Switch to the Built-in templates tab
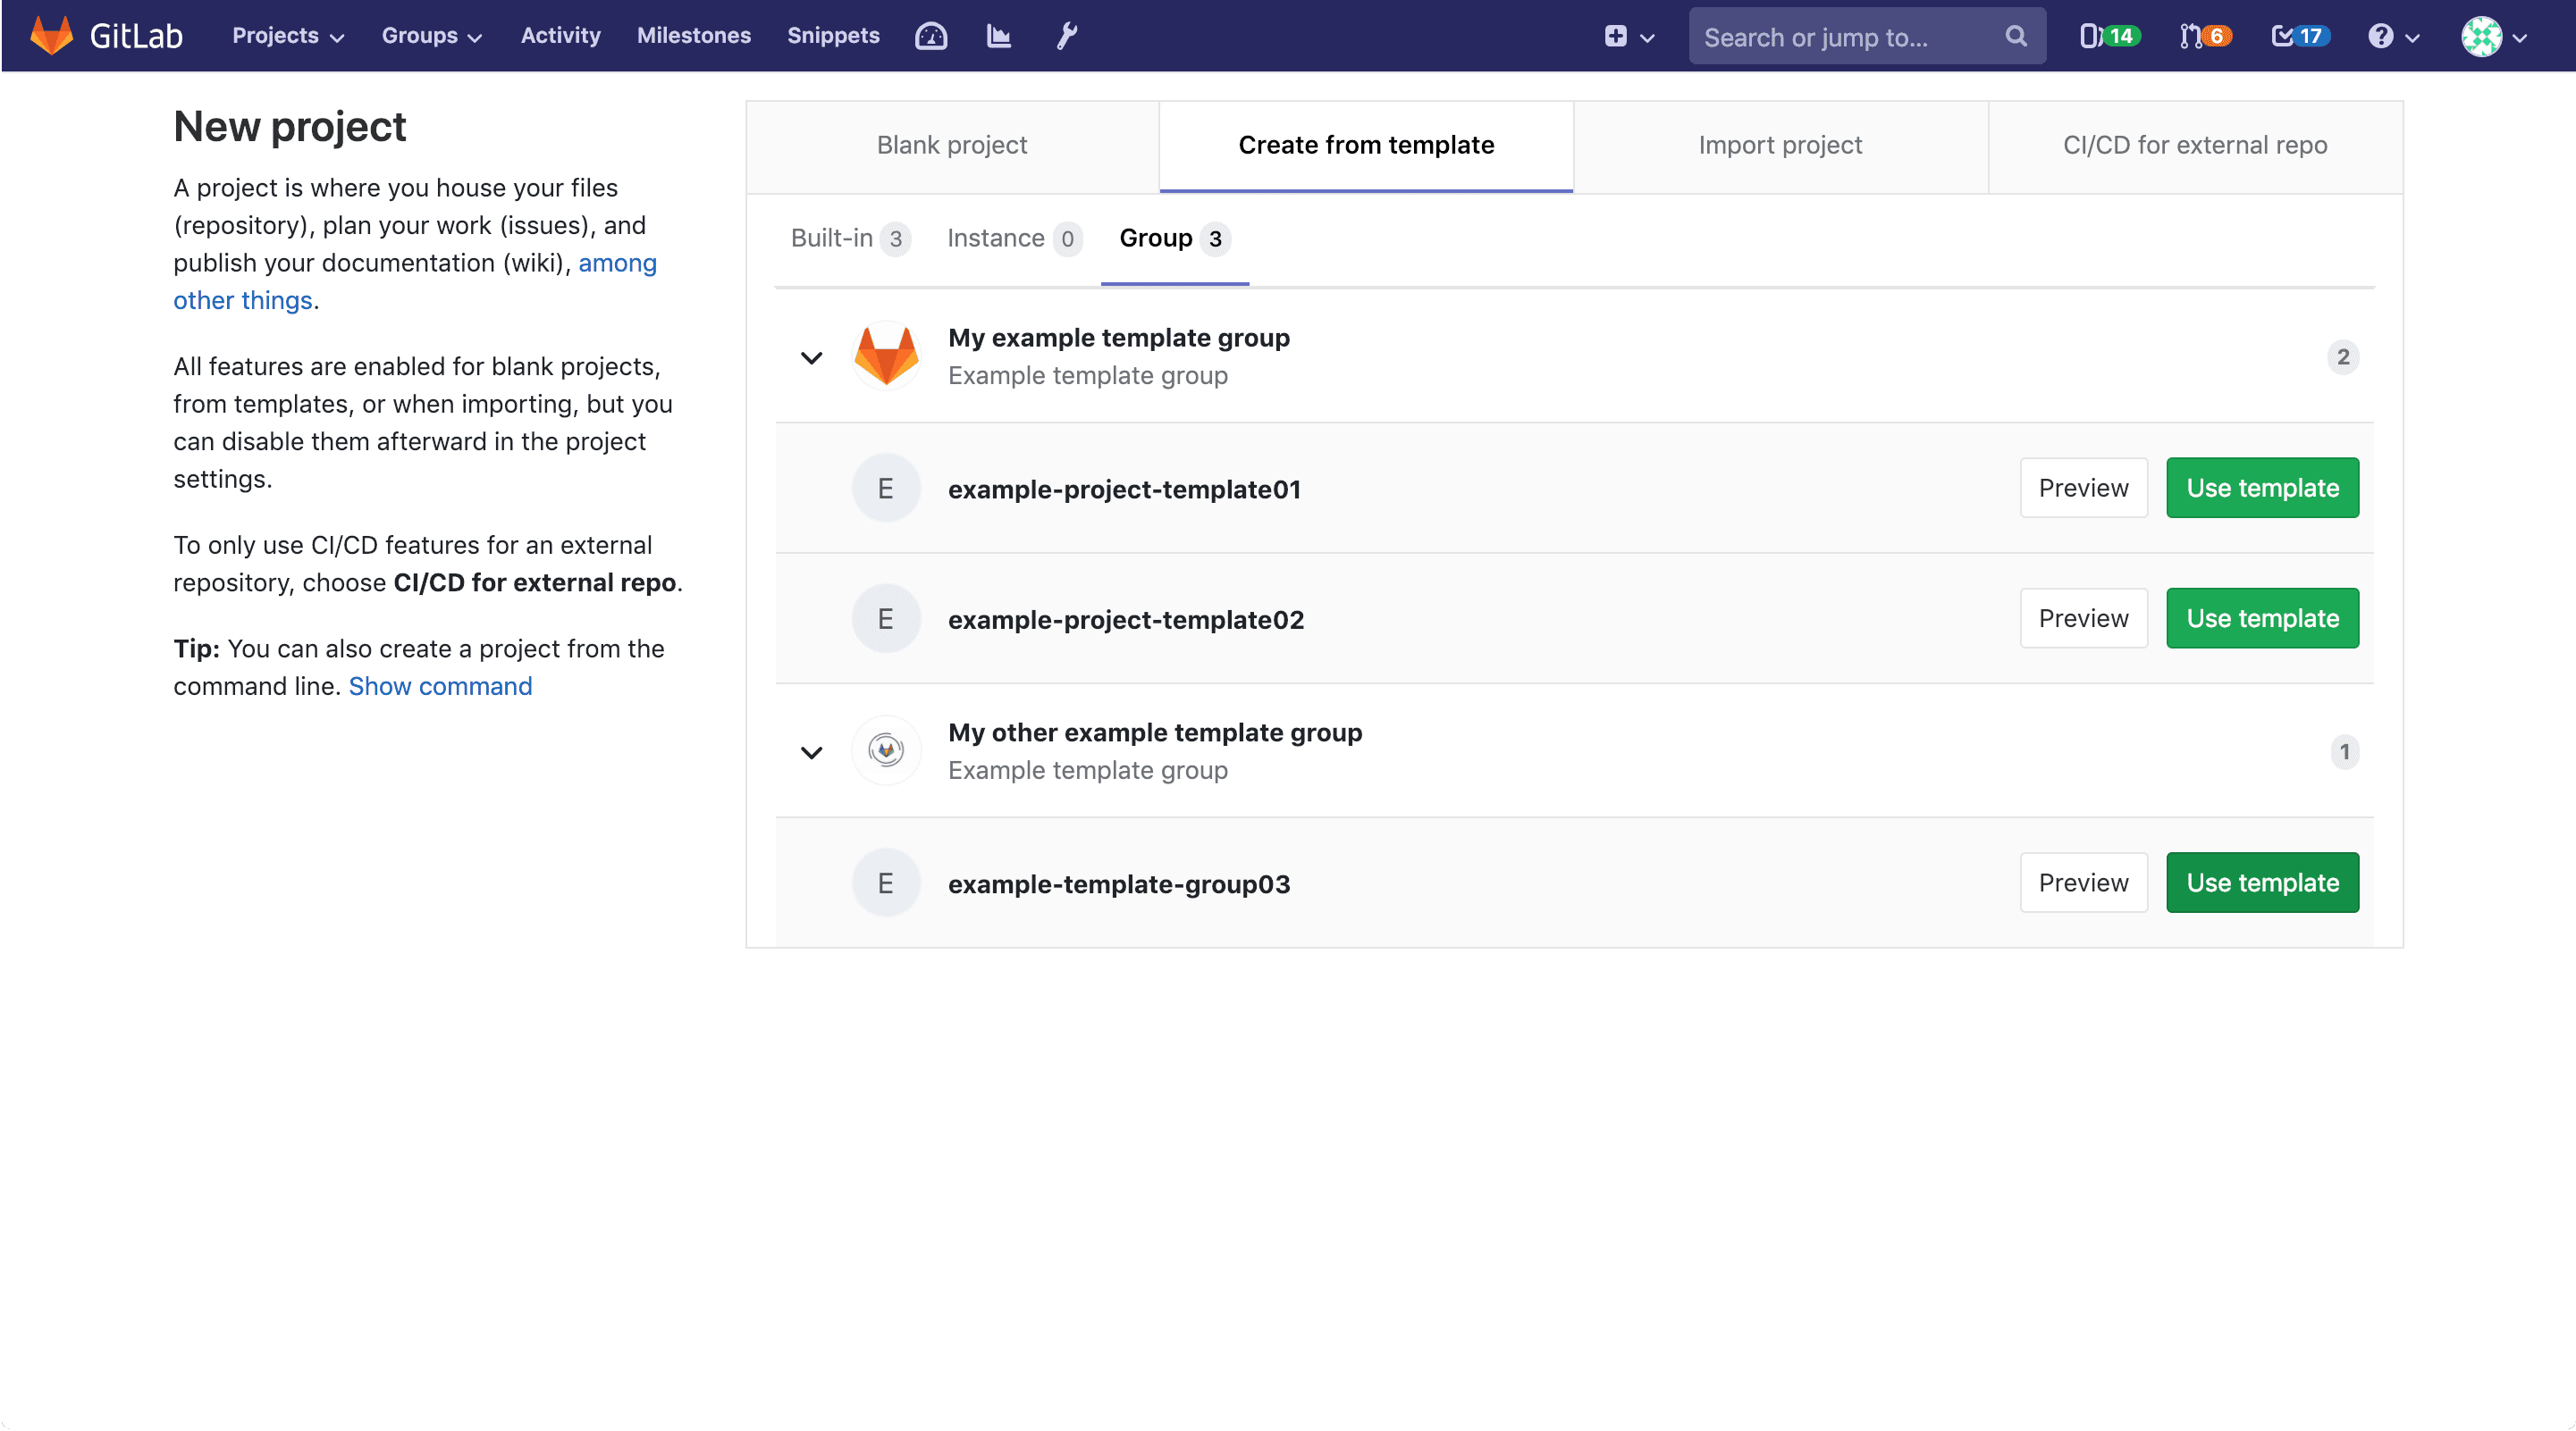This screenshot has width=2576, height=1431. point(848,238)
